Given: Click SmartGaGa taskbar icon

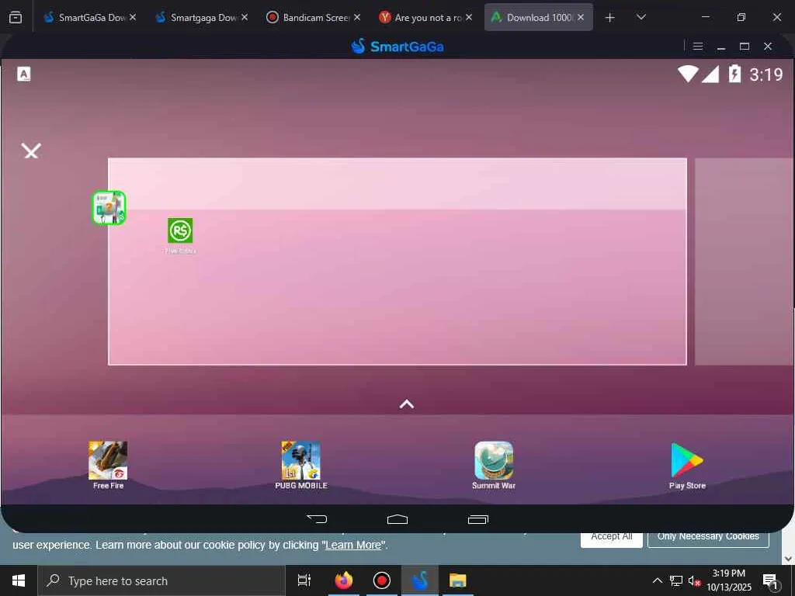Looking at the screenshot, I should pyautogui.click(x=420, y=580).
